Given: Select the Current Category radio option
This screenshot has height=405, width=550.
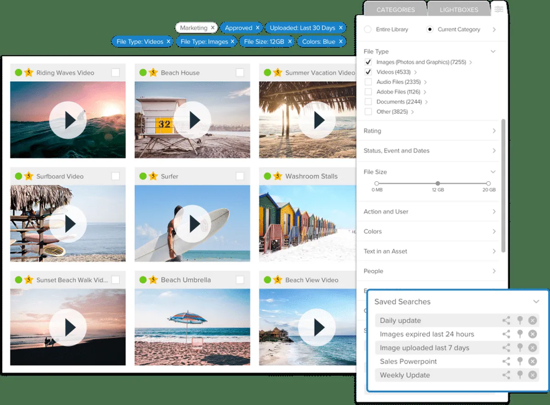Looking at the screenshot, I should coord(430,29).
